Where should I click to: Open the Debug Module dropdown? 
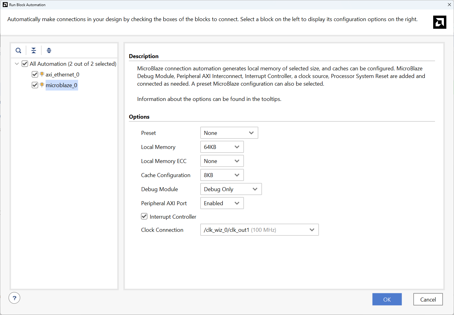click(x=231, y=189)
